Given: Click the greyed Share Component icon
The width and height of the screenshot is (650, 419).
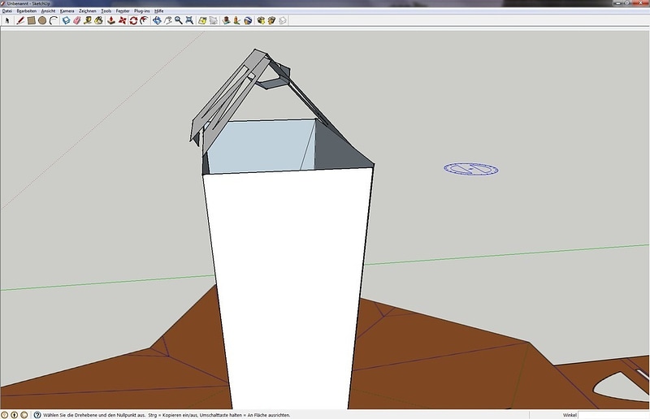Looking at the screenshot, I should (x=283, y=20).
